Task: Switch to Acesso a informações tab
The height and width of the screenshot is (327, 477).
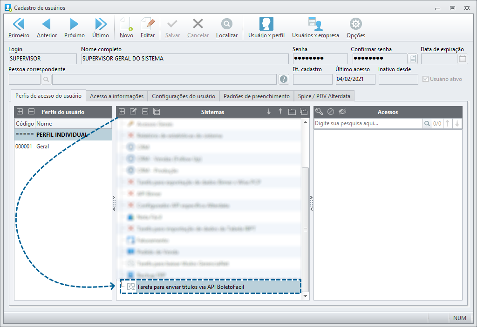Action: (x=116, y=96)
